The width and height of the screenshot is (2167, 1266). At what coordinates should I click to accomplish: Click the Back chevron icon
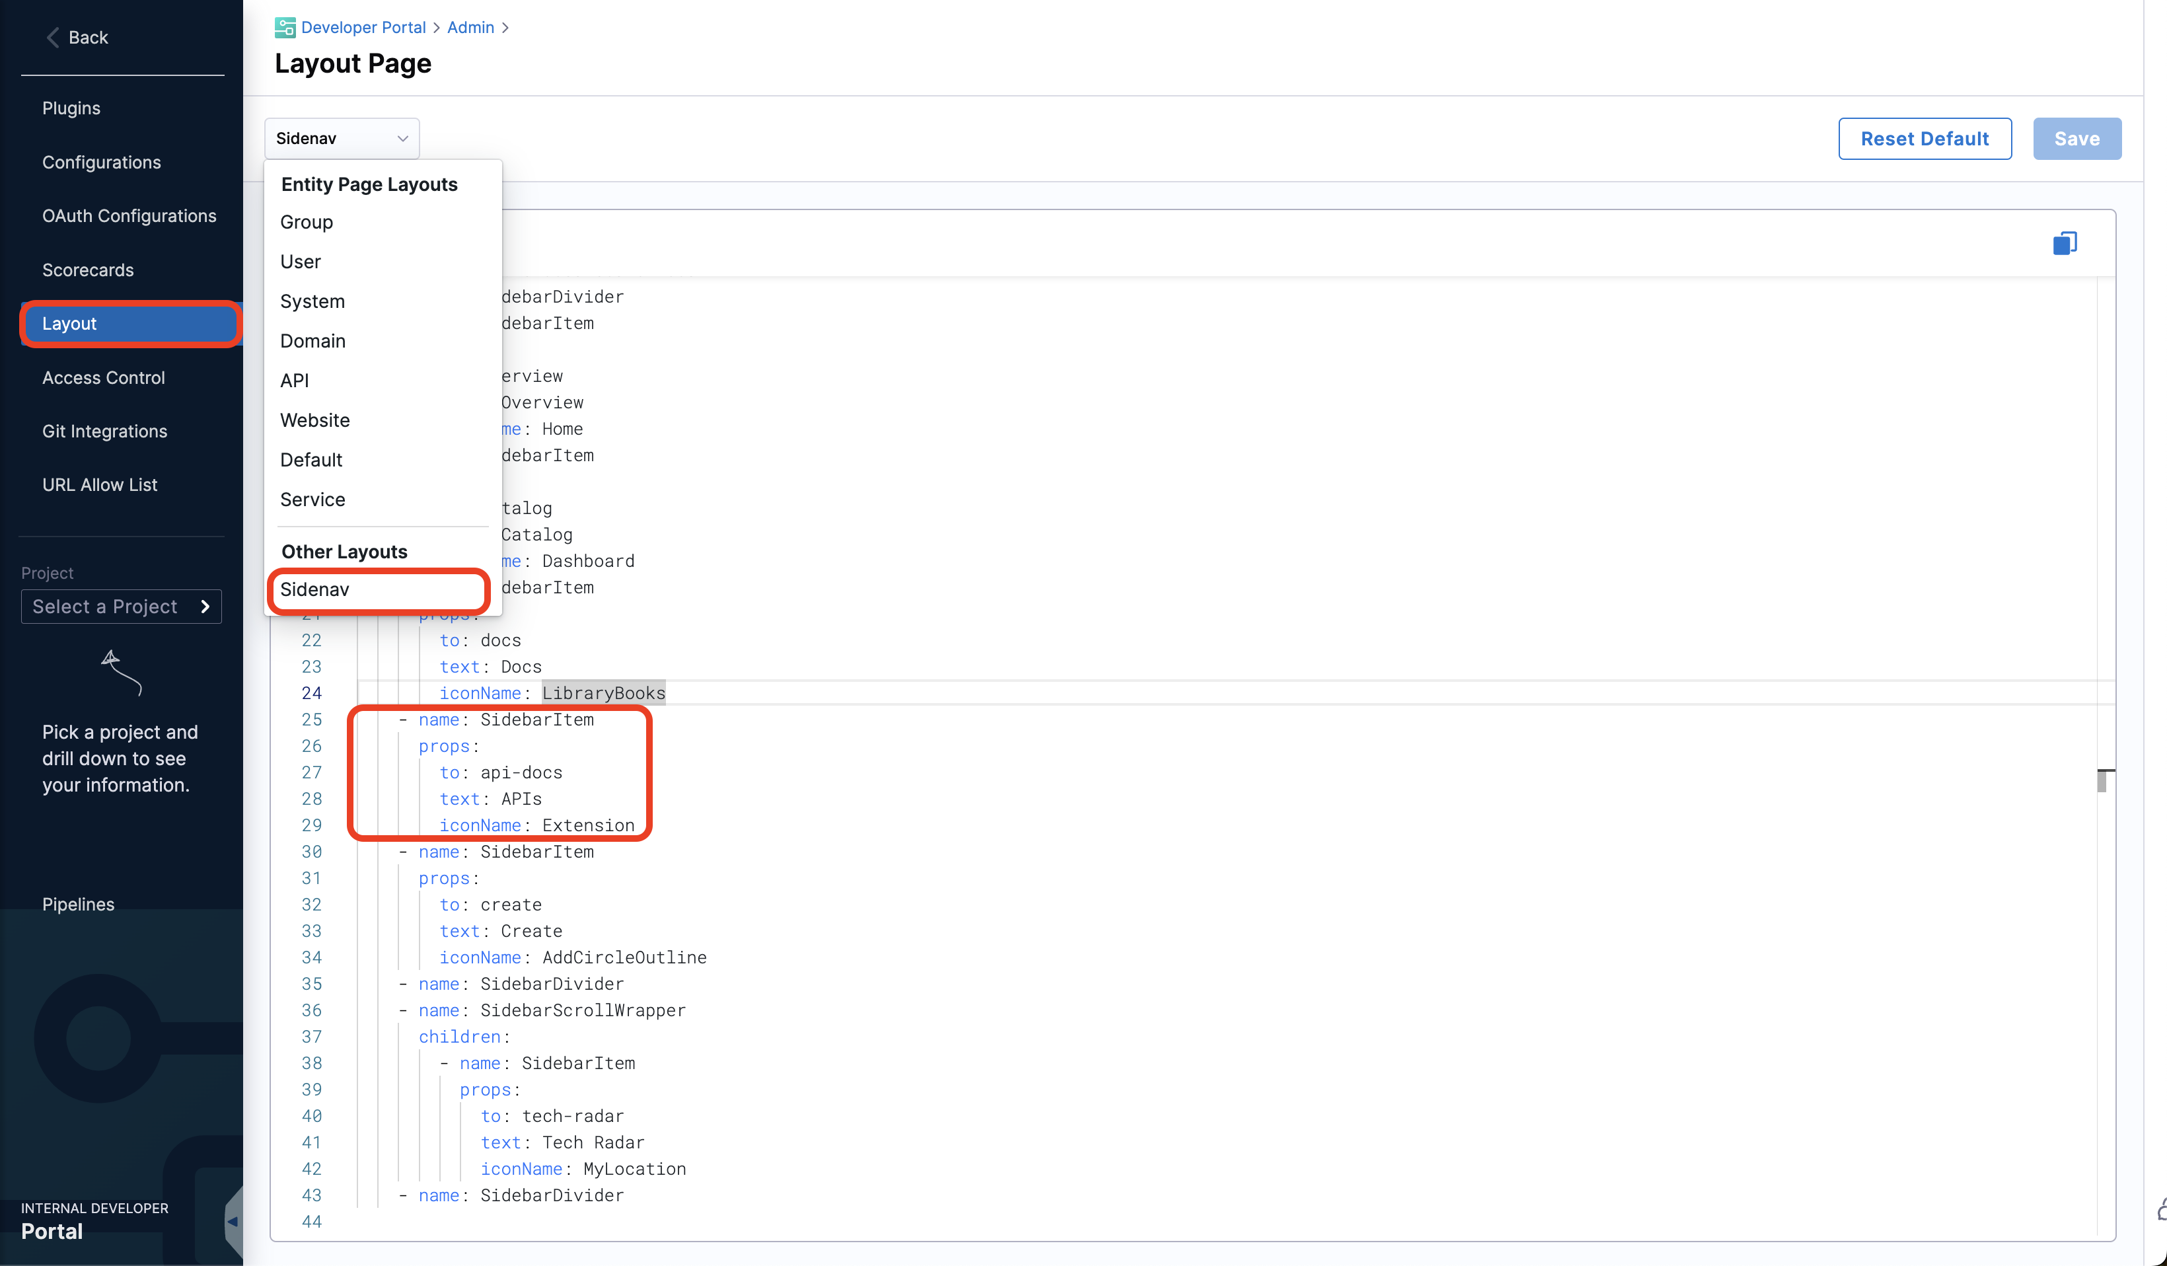pos(52,37)
